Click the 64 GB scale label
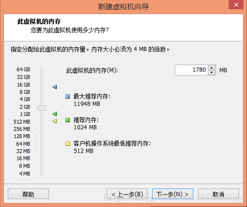247x207 pixels. tap(24, 69)
